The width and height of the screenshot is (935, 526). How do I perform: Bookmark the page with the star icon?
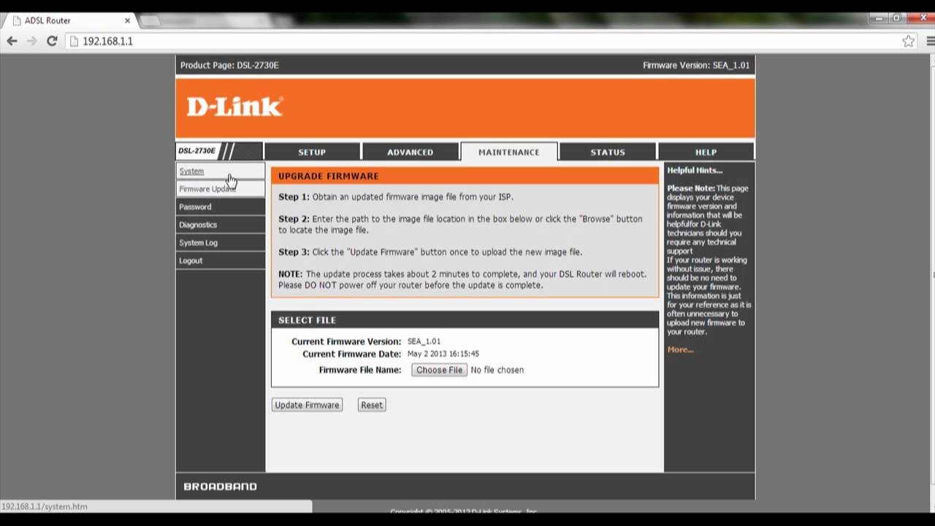coord(908,41)
